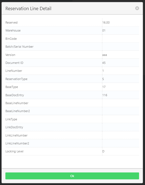Click the Document ID value 45
The image size is (145, 185).
[x=104, y=63]
